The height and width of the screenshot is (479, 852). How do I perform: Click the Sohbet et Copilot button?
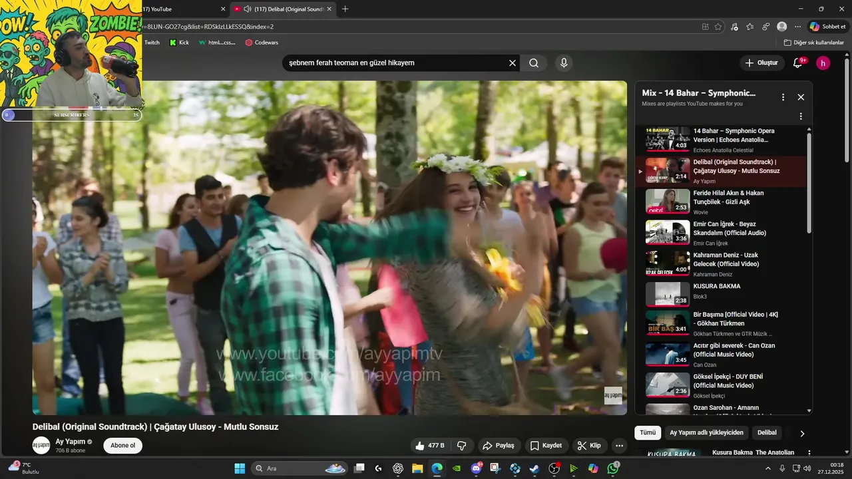point(827,27)
